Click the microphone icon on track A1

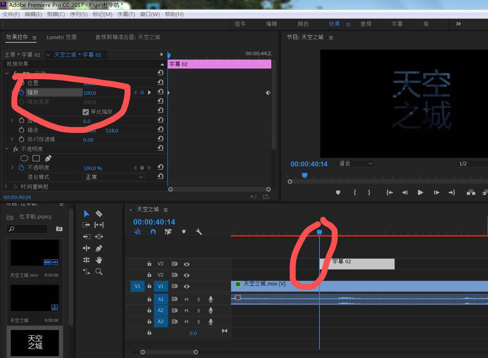click(211, 299)
